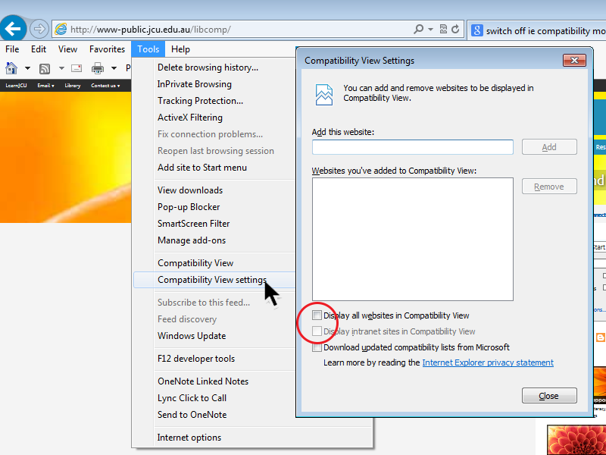Open F12 developer tools
The width and height of the screenshot is (606, 455).
[196, 358]
